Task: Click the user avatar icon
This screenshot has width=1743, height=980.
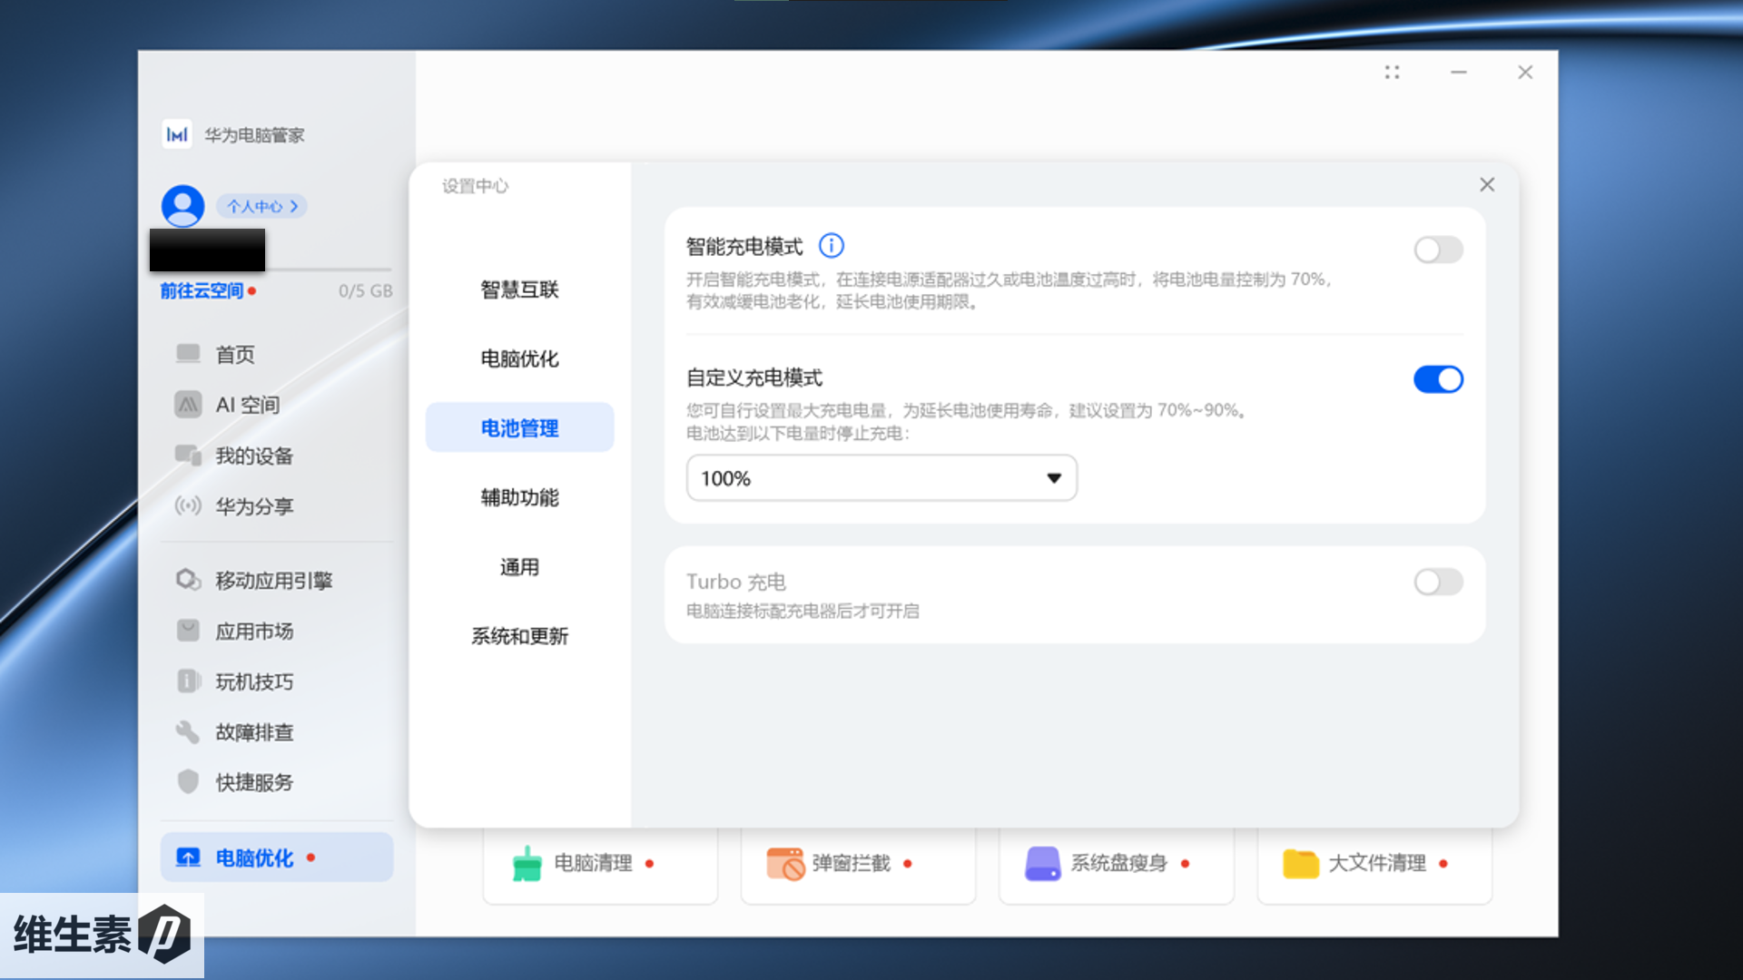Action: (x=182, y=206)
